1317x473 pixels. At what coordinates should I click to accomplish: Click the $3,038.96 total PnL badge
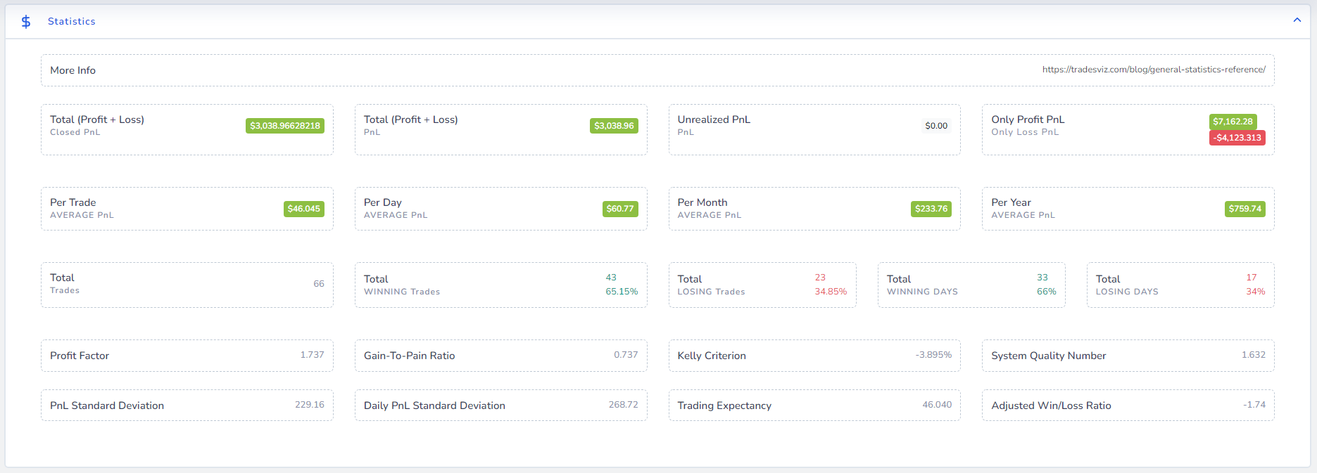pos(614,126)
